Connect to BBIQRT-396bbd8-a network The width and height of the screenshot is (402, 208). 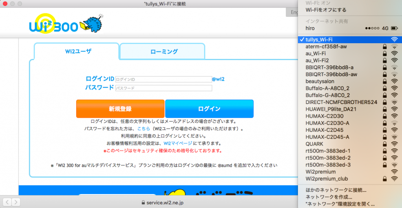pos(350,68)
